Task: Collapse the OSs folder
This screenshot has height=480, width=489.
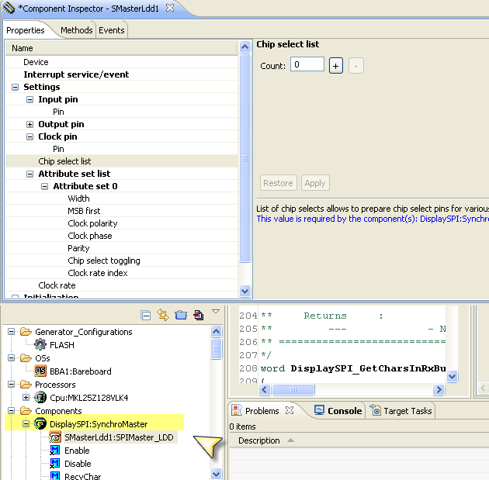Action: [x=11, y=358]
